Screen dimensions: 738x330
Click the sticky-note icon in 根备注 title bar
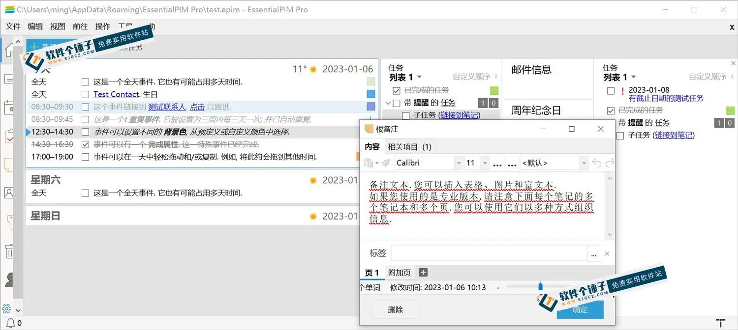point(368,129)
